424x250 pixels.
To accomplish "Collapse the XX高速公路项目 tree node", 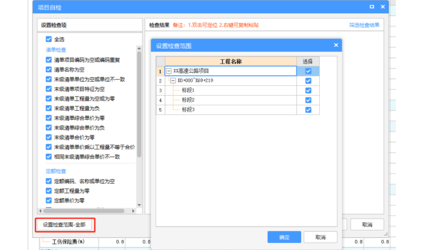I will click(x=169, y=71).
